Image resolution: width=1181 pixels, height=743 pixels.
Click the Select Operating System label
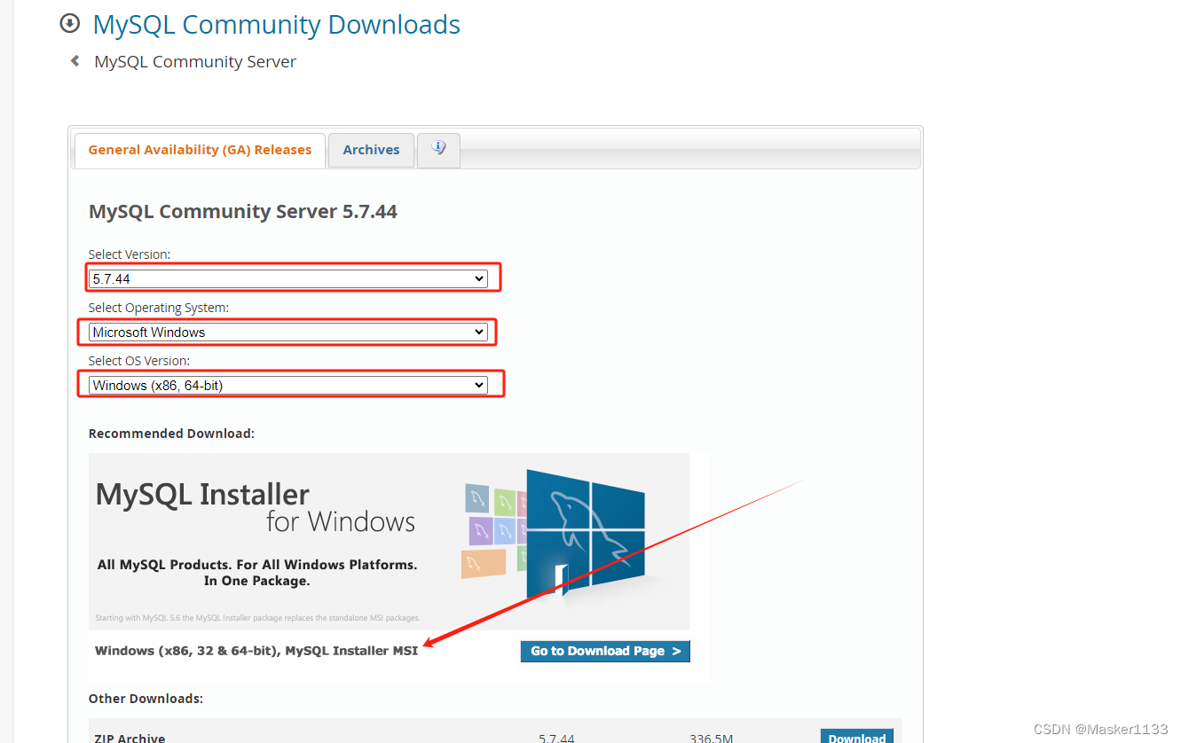pyautogui.click(x=159, y=308)
